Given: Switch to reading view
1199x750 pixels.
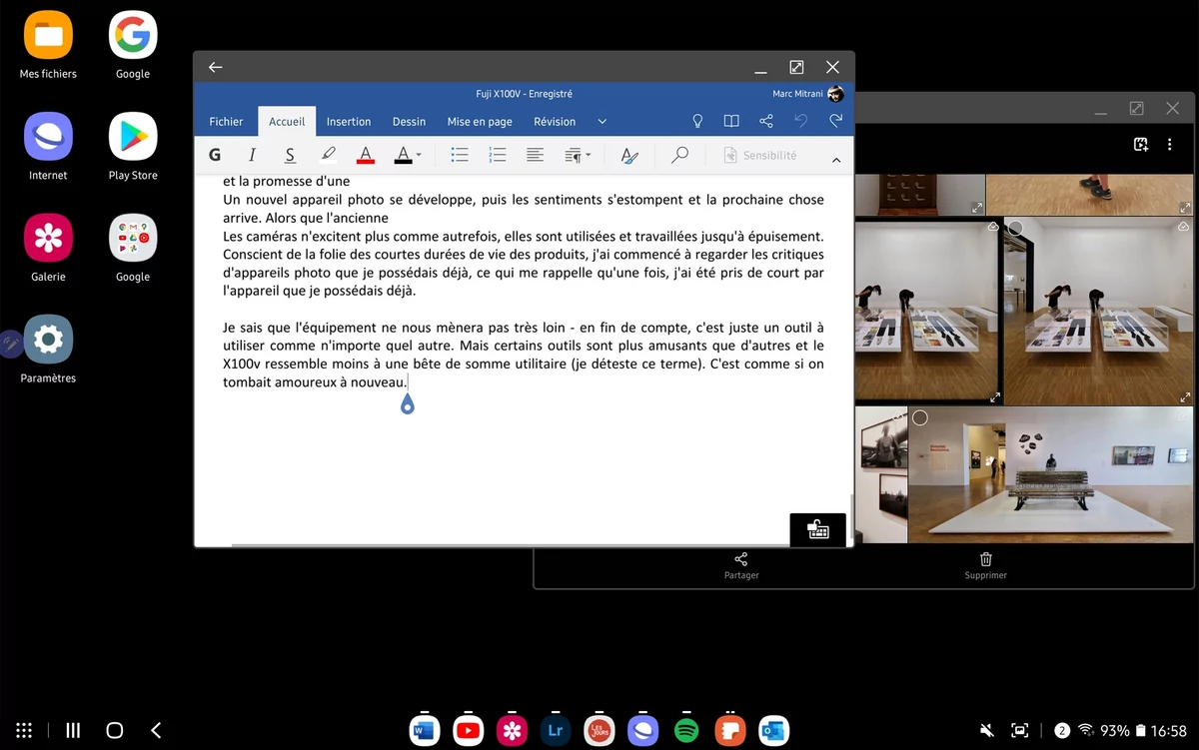Looking at the screenshot, I should (x=731, y=121).
